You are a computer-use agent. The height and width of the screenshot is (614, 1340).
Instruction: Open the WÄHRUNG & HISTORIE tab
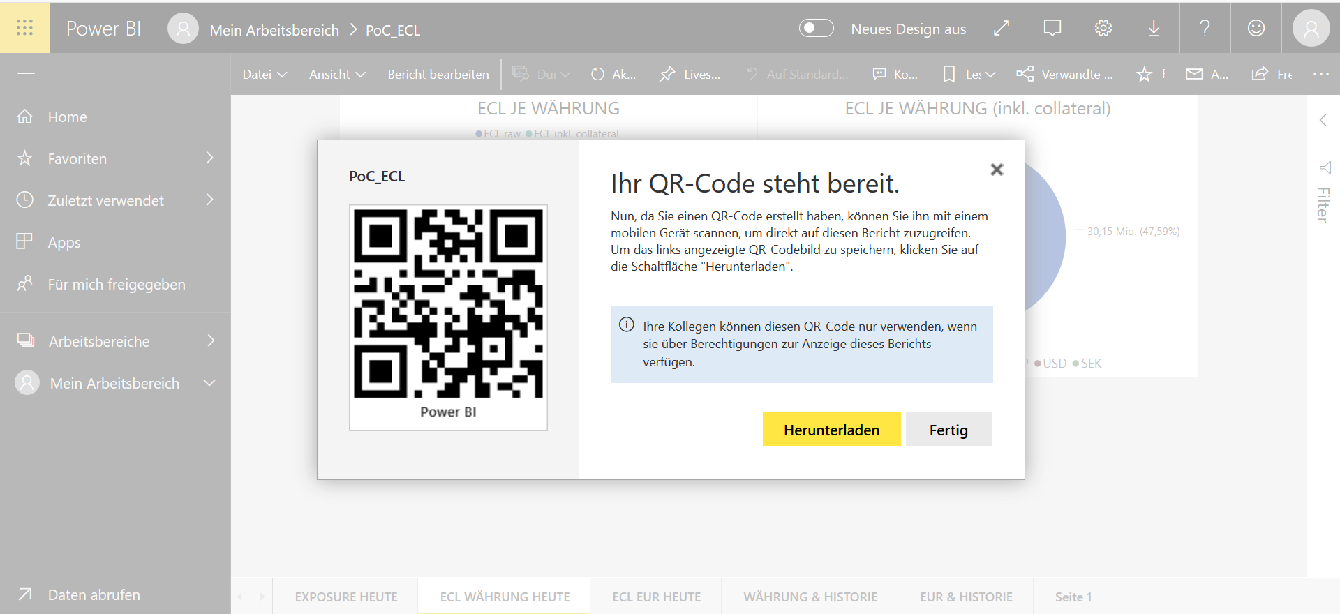tap(810, 597)
